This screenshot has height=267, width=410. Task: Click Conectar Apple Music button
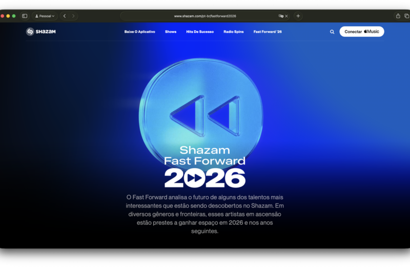tap(362, 32)
